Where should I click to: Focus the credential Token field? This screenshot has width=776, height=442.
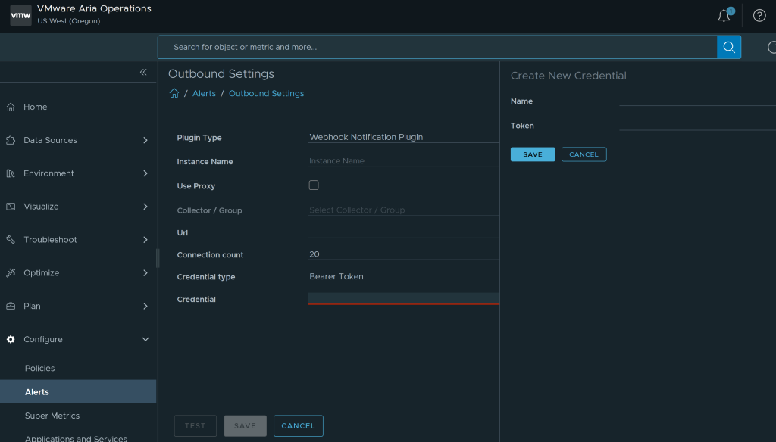697,125
